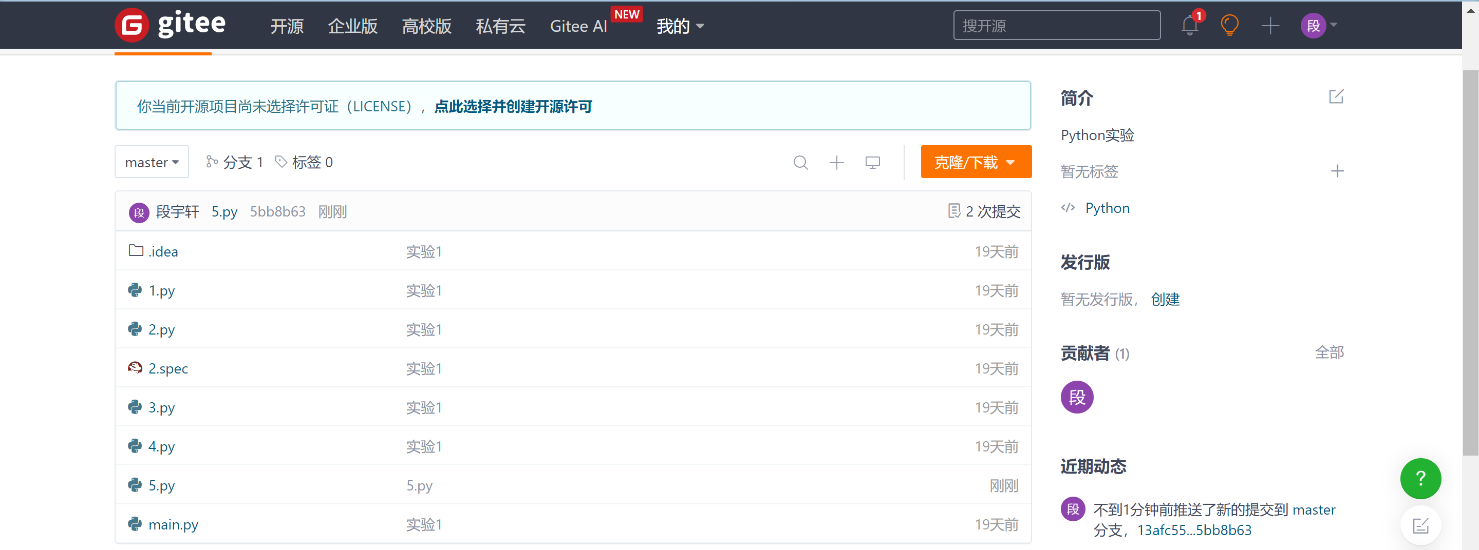Screen dimensions: 1479x550
Task: Open the main.py file
Action: [x=174, y=525]
